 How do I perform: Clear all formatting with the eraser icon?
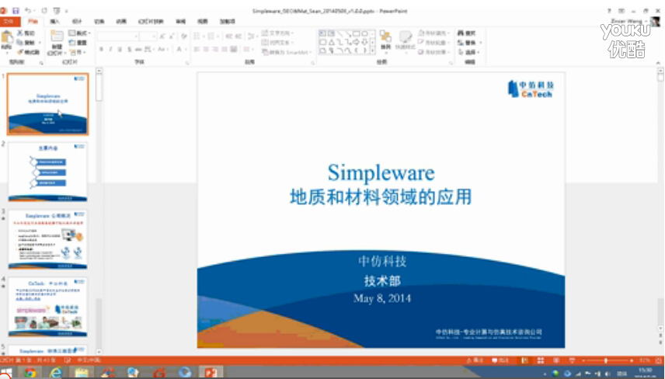point(183,37)
